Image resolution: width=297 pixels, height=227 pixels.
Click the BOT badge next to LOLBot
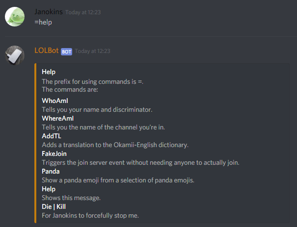[x=66, y=51]
